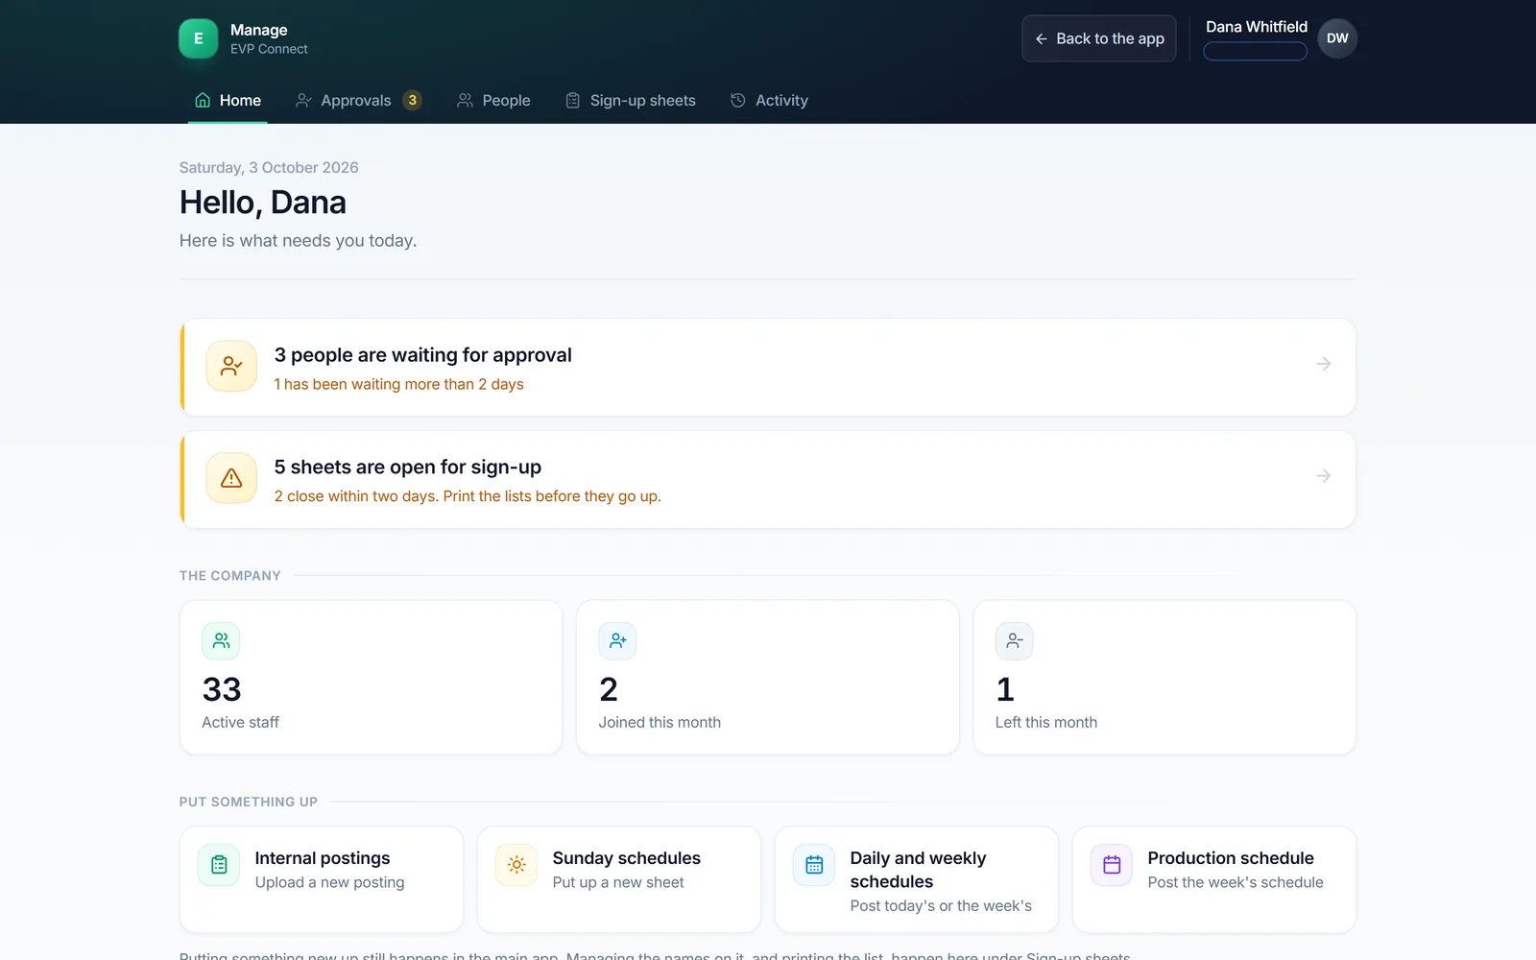Click the Sign-up sheets clipboard icon in nav
The image size is (1536, 960).
click(572, 100)
